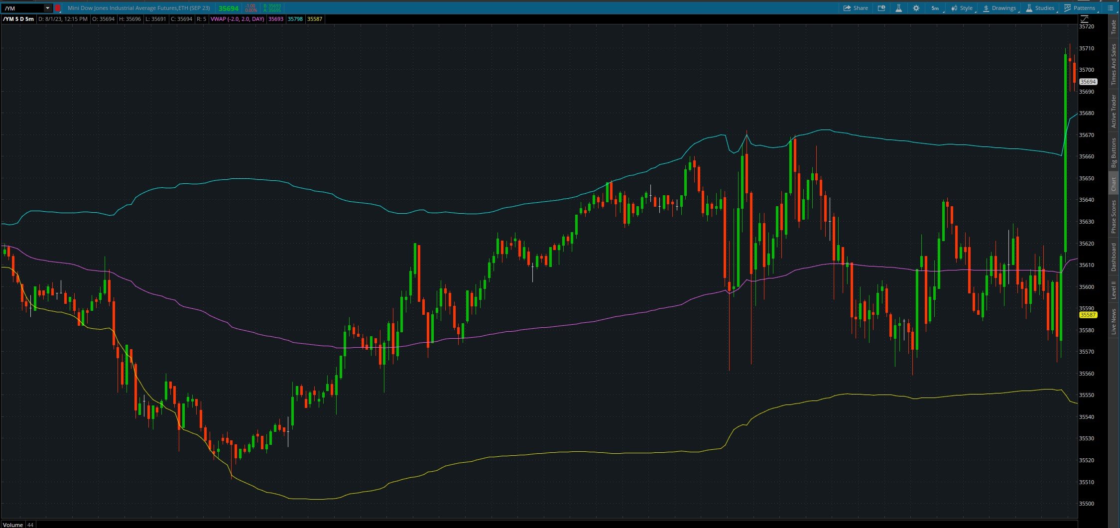Click the close value C: 35694
The height and width of the screenshot is (528, 1120).
click(x=181, y=19)
